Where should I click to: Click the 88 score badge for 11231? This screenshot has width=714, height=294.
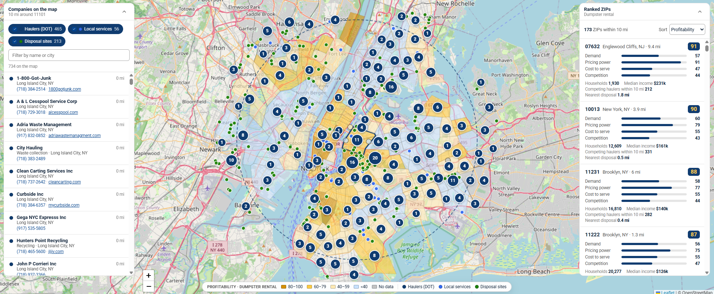694,172
